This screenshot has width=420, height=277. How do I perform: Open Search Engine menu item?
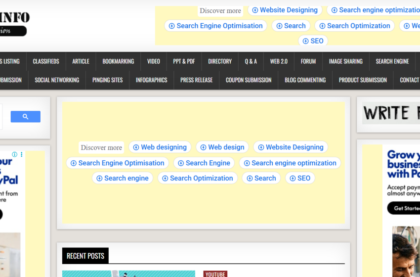(x=392, y=61)
